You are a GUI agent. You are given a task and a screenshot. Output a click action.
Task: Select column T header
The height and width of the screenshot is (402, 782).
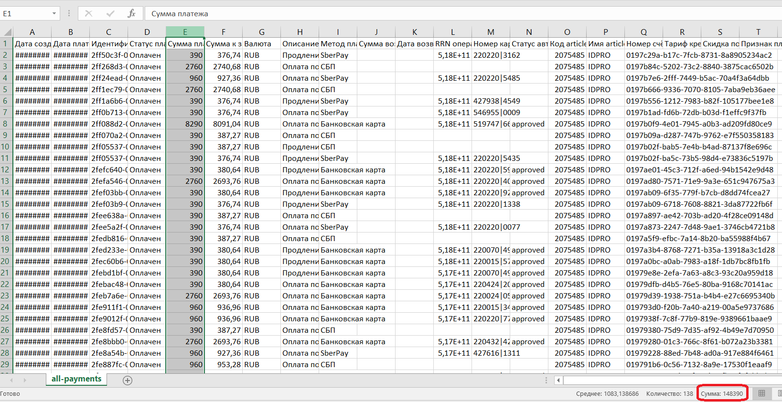pyautogui.click(x=758, y=32)
